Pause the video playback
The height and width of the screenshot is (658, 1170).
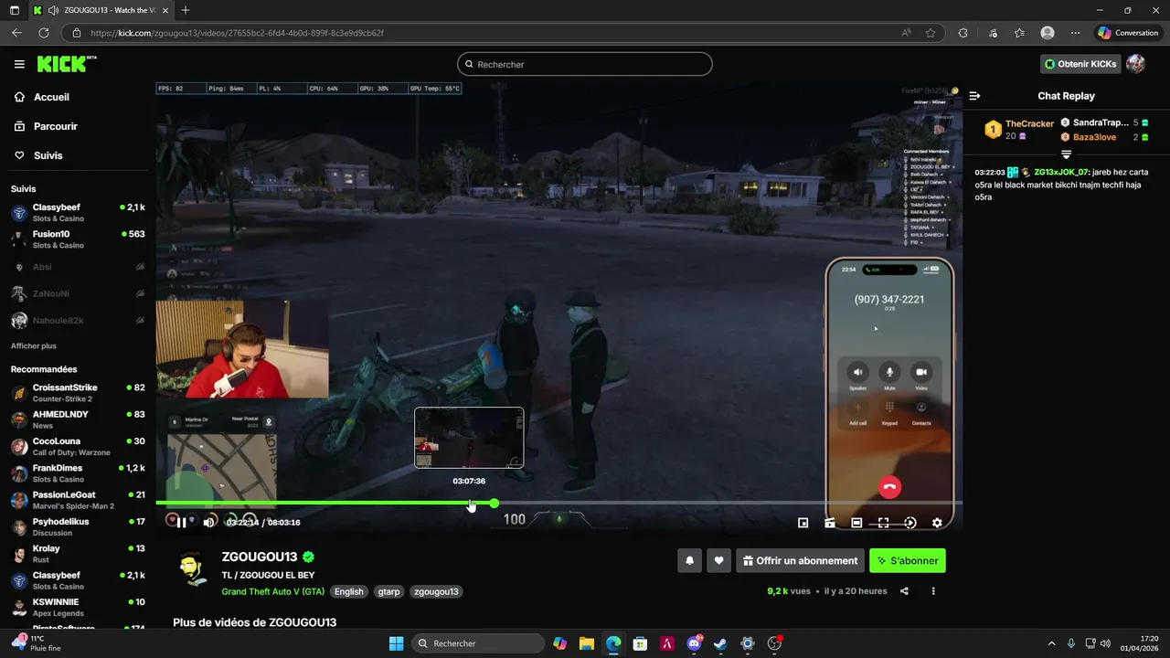click(182, 522)
